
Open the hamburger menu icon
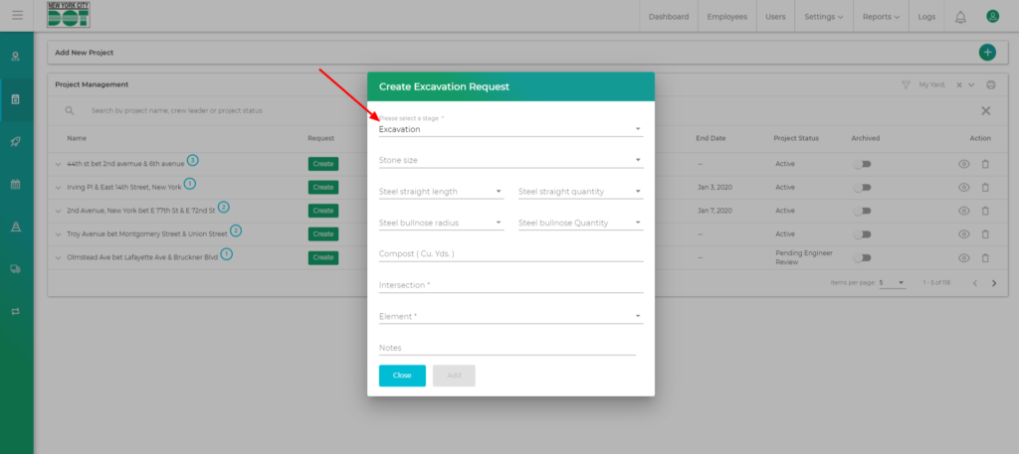pyautogui.click(x=17, y=16)
